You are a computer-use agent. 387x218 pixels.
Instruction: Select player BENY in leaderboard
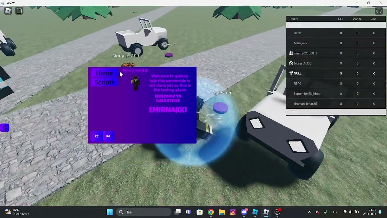pos(336,33)
